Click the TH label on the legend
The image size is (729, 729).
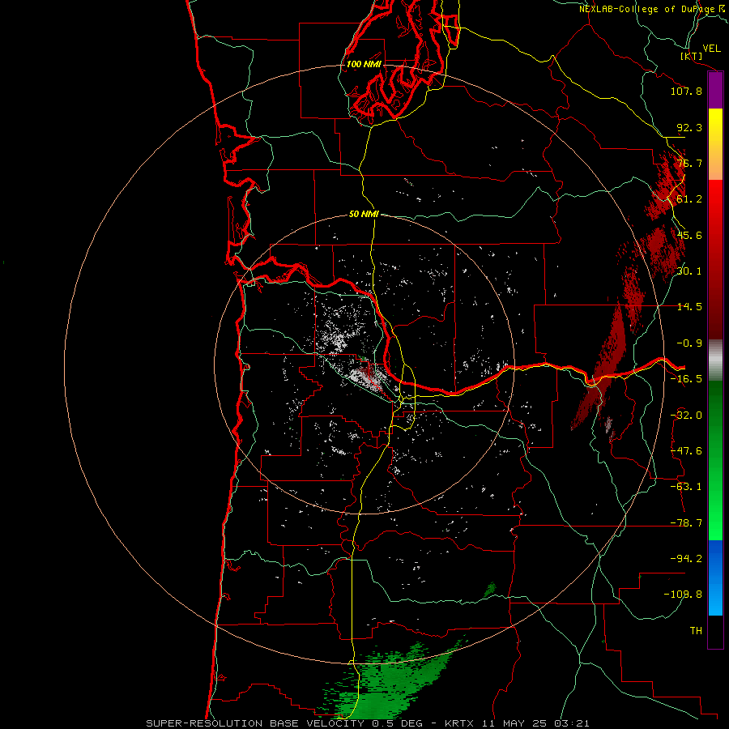click(696, 631)
